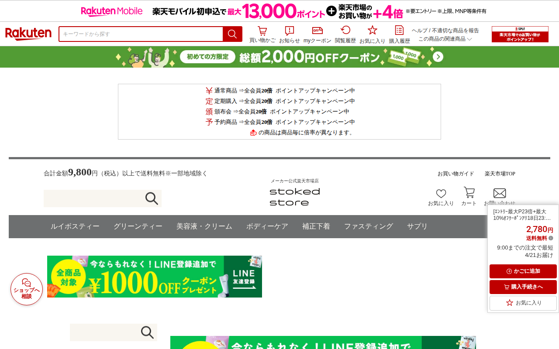Open header お気に入り star icon
The height and width of the screenshot is (349, 559).
click(x=373, y=34)
